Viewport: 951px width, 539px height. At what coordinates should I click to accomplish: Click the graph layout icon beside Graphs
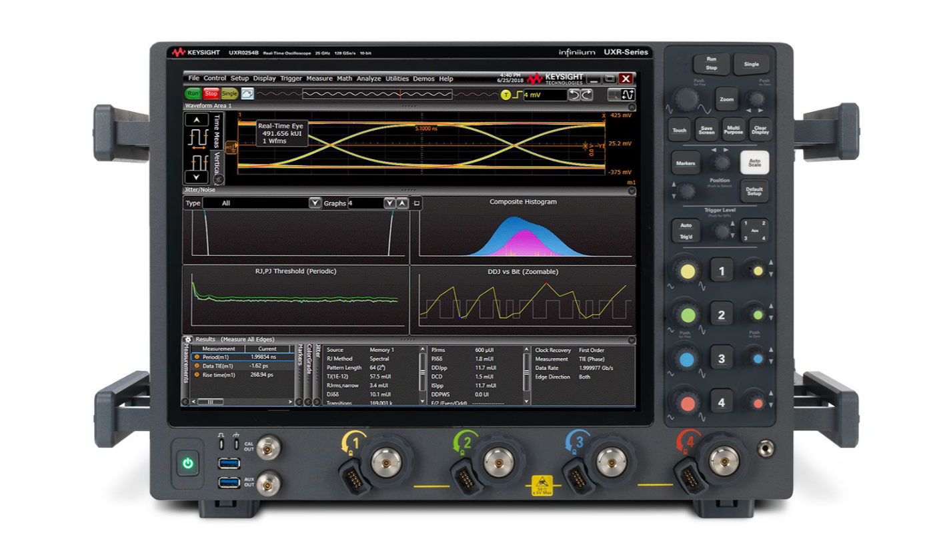pyautogui.click(x=417, y=203)
